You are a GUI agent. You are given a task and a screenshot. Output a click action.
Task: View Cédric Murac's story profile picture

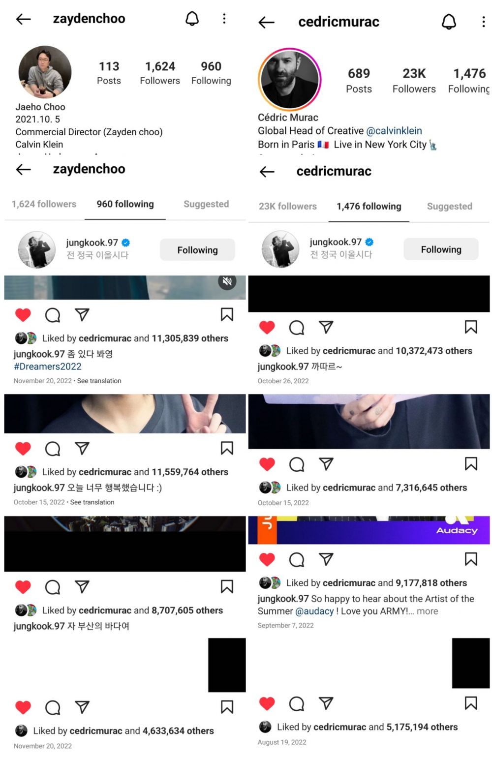[289, 79]
